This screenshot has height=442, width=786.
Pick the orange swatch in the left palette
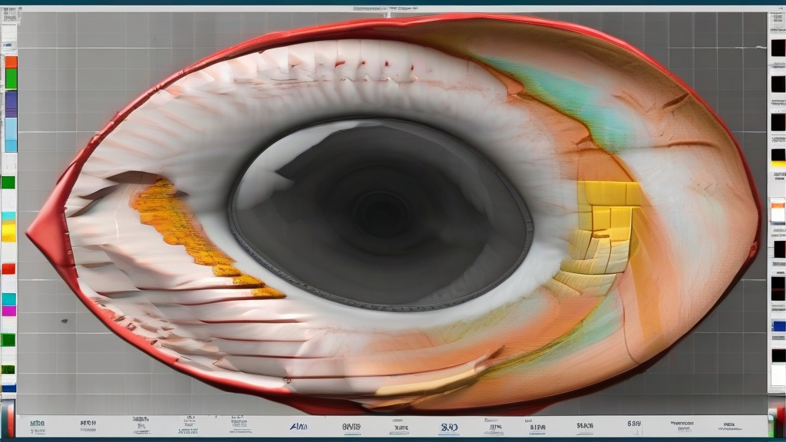tap(11, 61)
